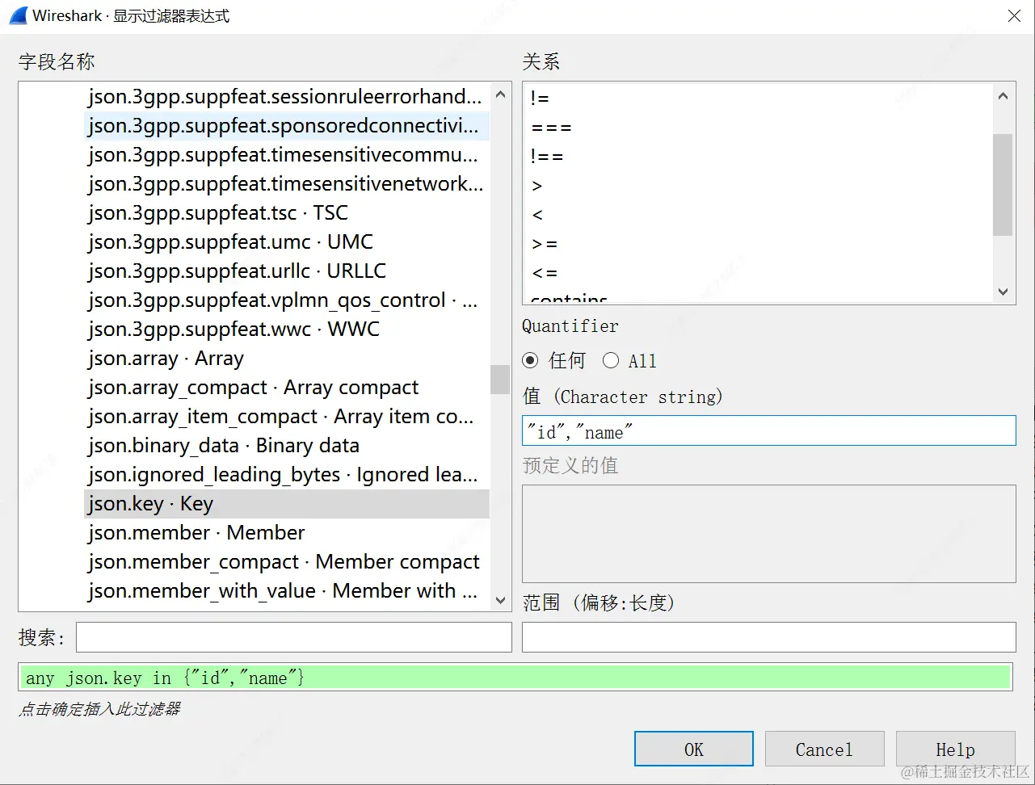Click the field name list scrollbar thumb
Image resolution: width=1035 pixels, height=785 pixels.
click(x=501, y=379)
